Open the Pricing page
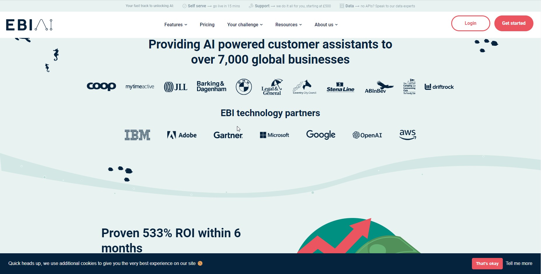541x274 pixels. coord(207,25)
